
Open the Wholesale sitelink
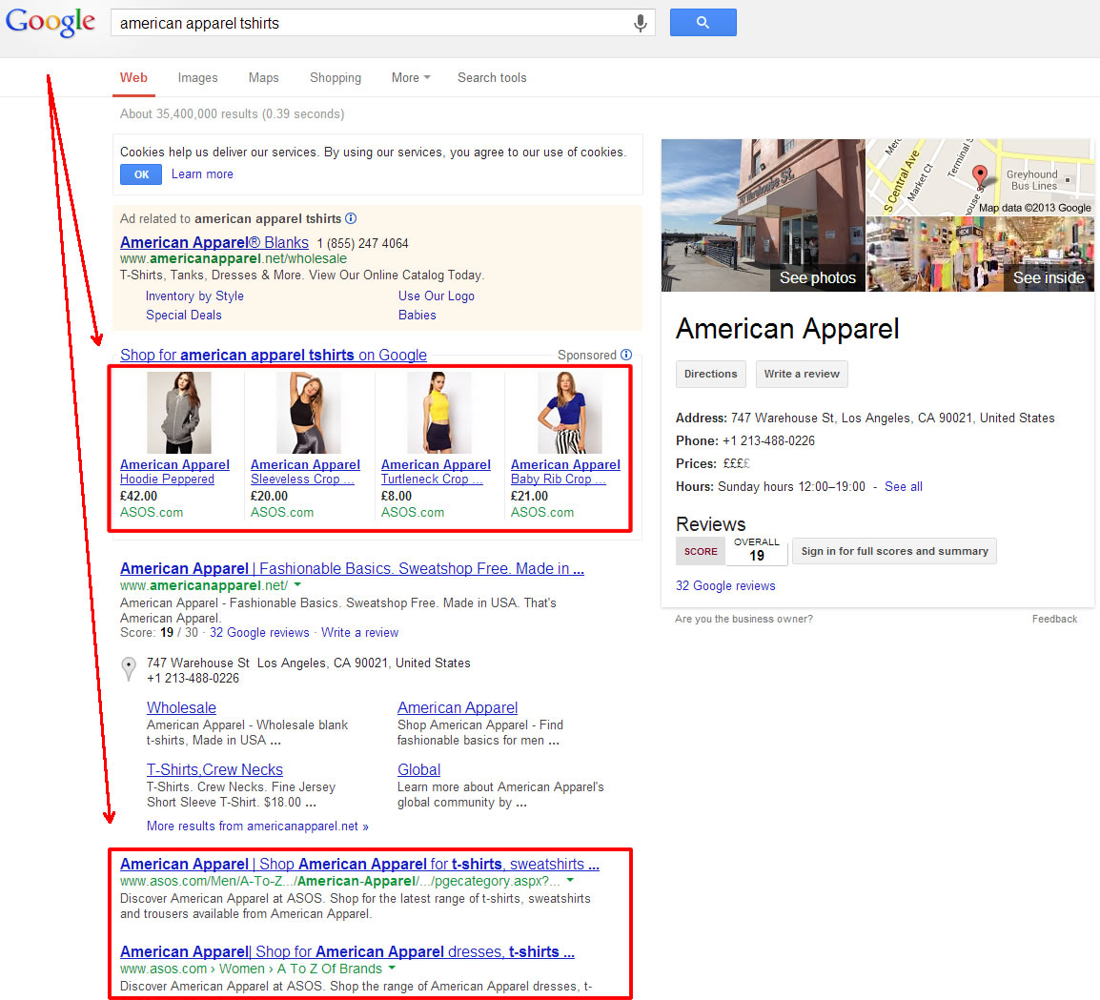click(x=181, y=707)
